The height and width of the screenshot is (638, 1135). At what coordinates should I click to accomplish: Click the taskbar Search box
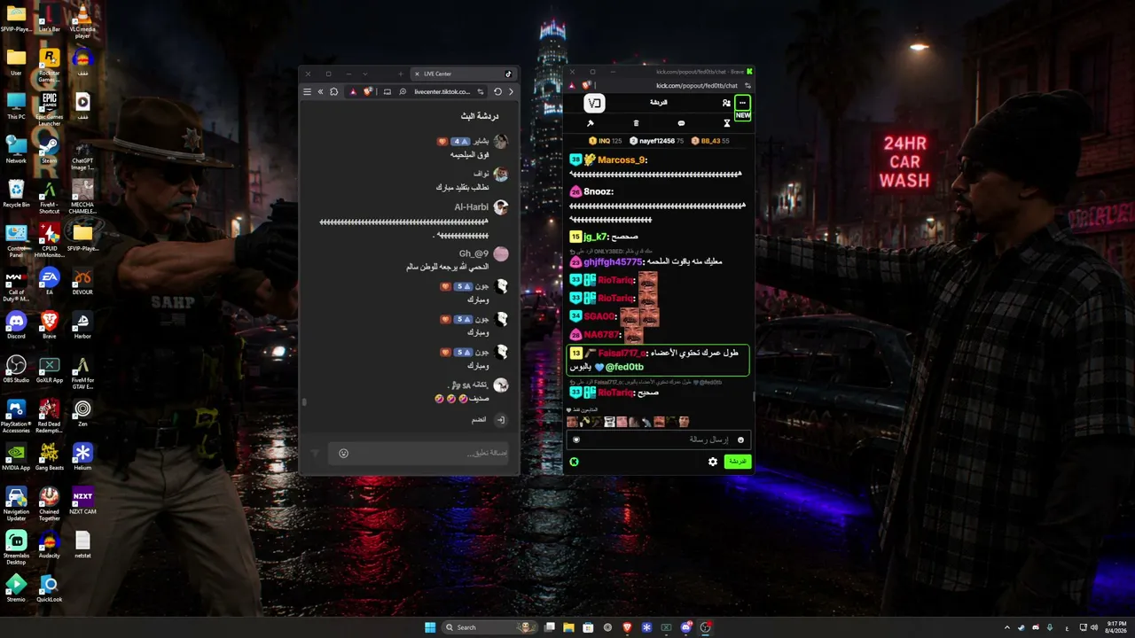tap(490, 627)
